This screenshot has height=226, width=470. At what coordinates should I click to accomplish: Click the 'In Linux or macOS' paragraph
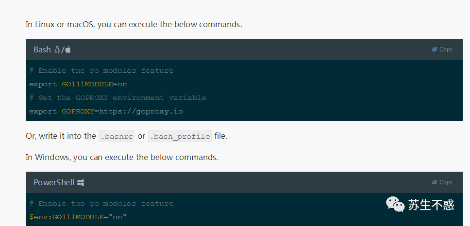pos(134,24)
